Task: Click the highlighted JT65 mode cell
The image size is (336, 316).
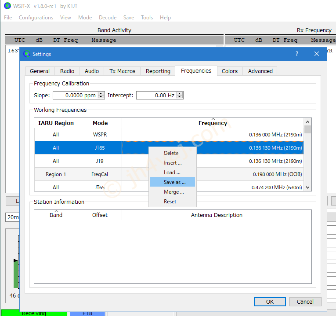Action: (100, 148)
